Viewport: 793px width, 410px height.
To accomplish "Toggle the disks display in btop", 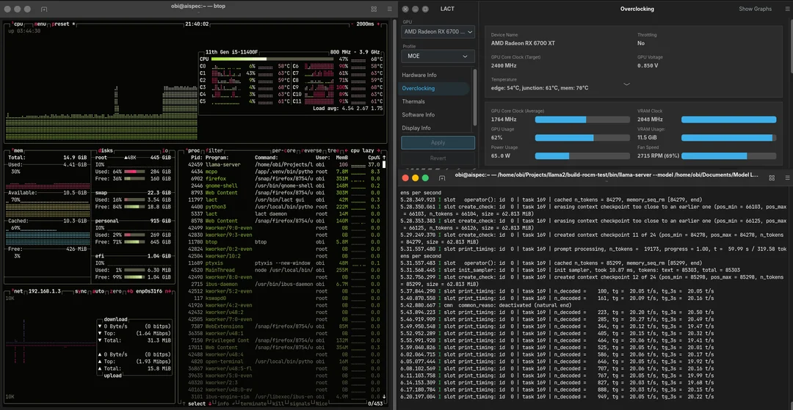I will [106, 150].
